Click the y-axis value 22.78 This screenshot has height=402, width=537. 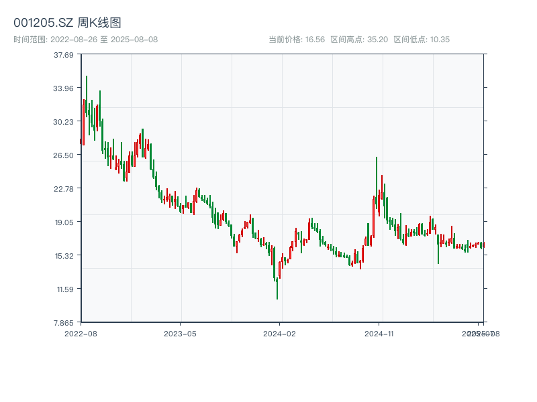63,189
